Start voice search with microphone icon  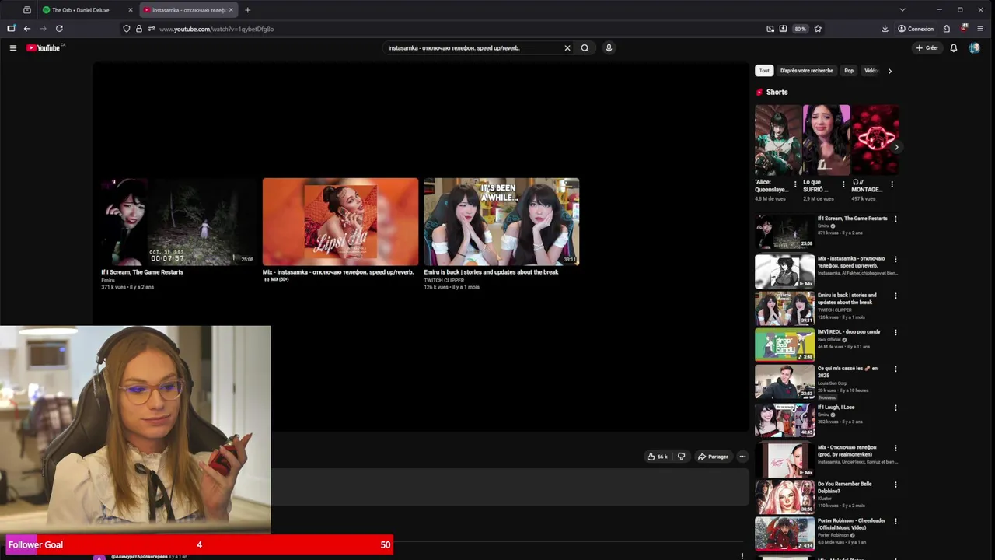pos(609,48)
